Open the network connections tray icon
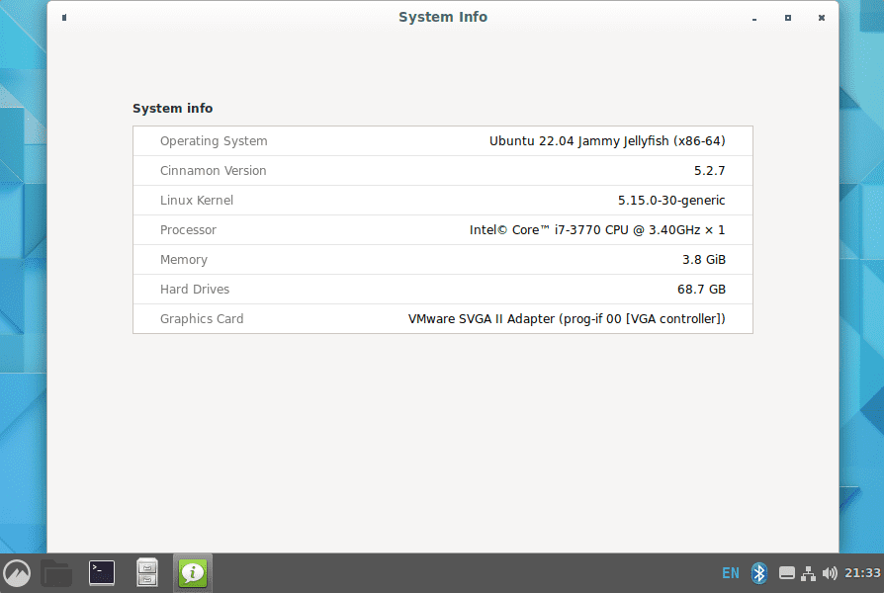The height and width of the screenshot is (593, 884). click(x=809, y=573)
